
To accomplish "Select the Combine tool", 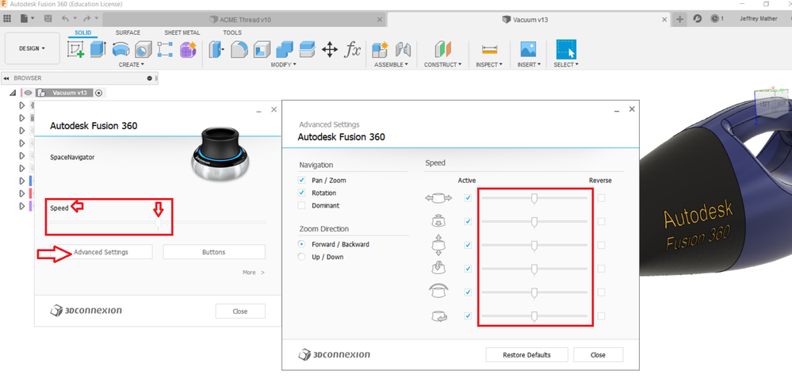I will tap(285, 49).
